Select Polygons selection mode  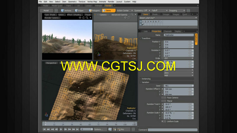click(x=94, y=11)
